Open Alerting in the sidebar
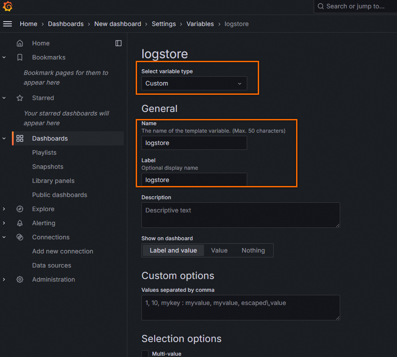 pos(44,223)
